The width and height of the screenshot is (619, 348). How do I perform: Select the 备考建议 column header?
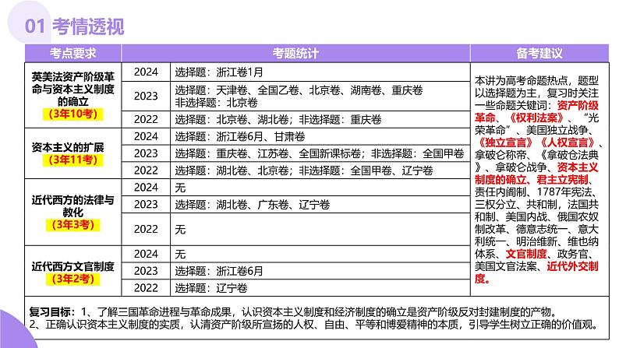539,53
